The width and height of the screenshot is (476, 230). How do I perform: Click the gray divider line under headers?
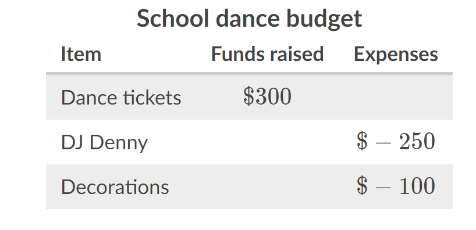pos(249,73)
